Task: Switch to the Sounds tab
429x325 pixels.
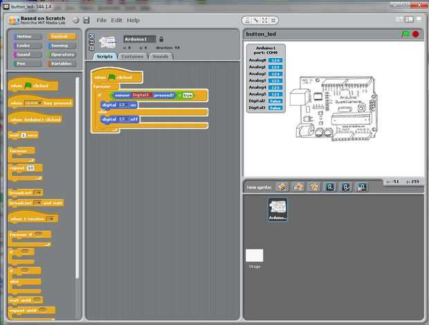Action: (x=161, y=57)
